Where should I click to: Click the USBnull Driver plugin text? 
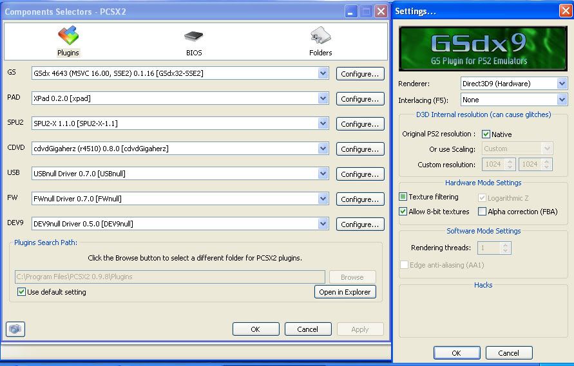click(79, 173)
